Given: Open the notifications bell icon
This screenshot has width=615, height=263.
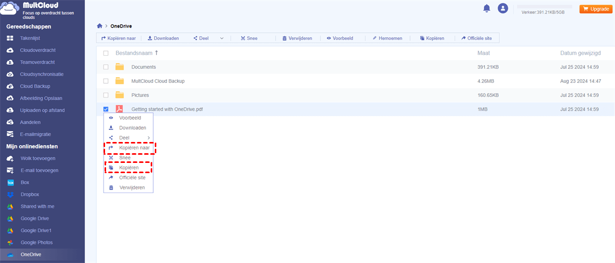Looking at the screenshot, I should click(486, 8).
